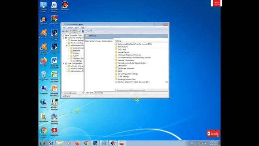Click right arrow of settings list scrollbar
Viewport: 259px width, 146px height.
(167, 90)
